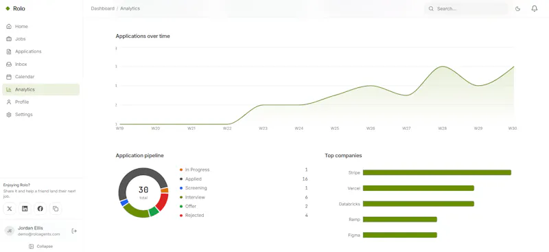This screenshot has width=549, height=252.
Task: Click the Inbox tray icon
Action: click(9, 64)
